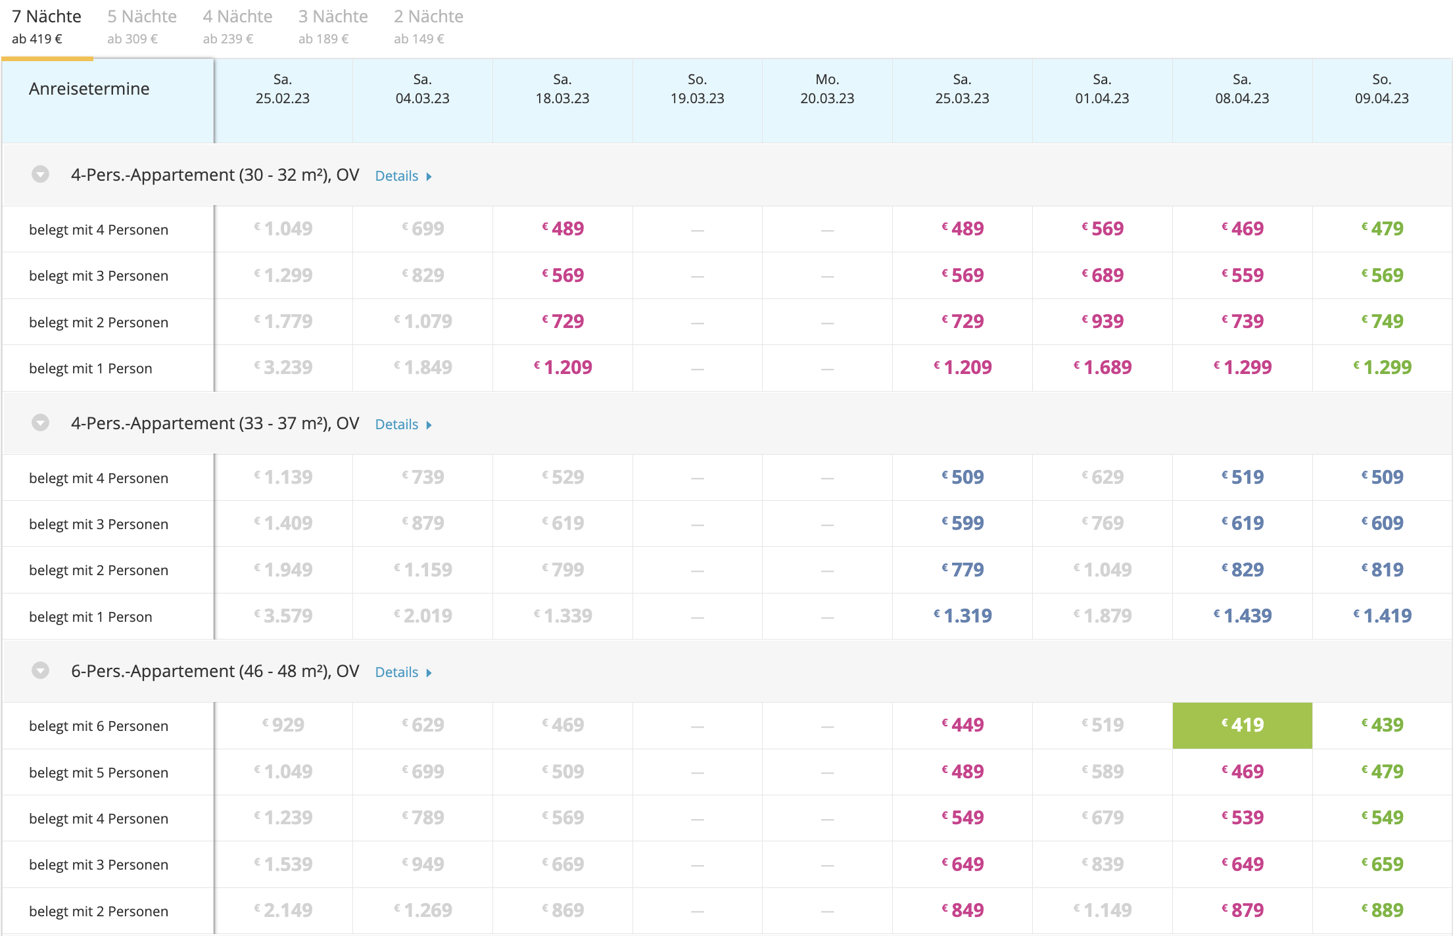Pick €889 for 2 persons on 09.04.23
Viewport: 1453px width, 936px height.
tap(1382, 910)
